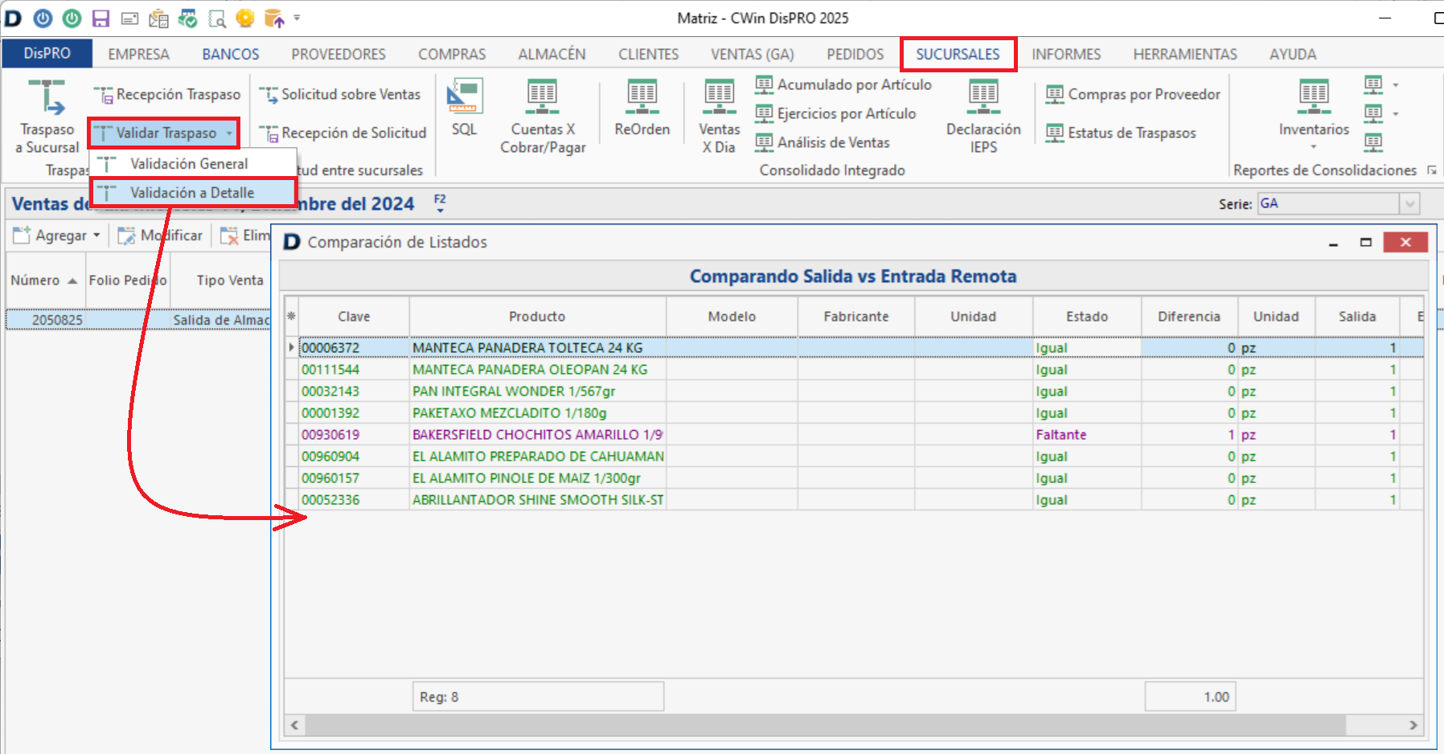Switch to the COMPRAS ribbon tab
Image resolution: width=1444 pixels, height=754 pixels.
[x=452, y=54]
